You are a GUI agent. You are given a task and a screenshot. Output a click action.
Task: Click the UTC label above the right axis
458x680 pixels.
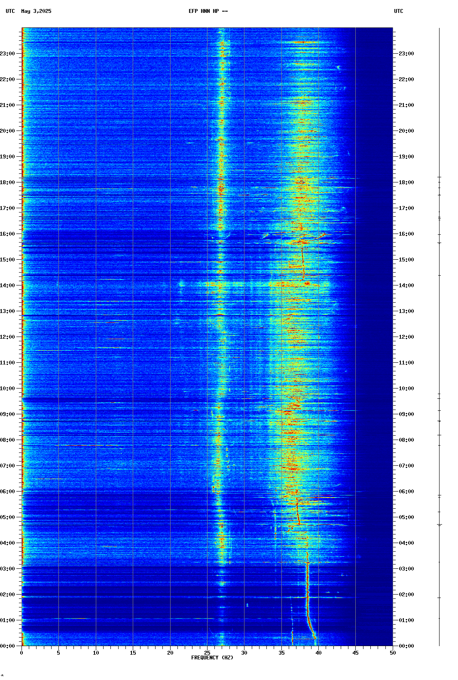(x=399, y=11)
